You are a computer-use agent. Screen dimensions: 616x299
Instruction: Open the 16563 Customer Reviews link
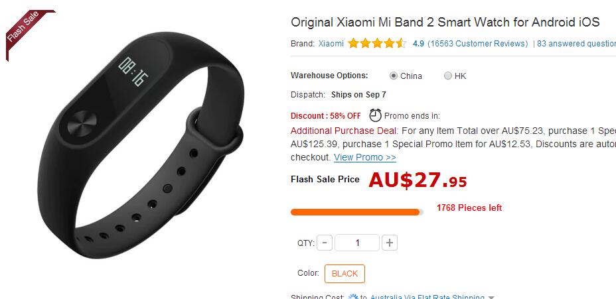coord(478,44)
